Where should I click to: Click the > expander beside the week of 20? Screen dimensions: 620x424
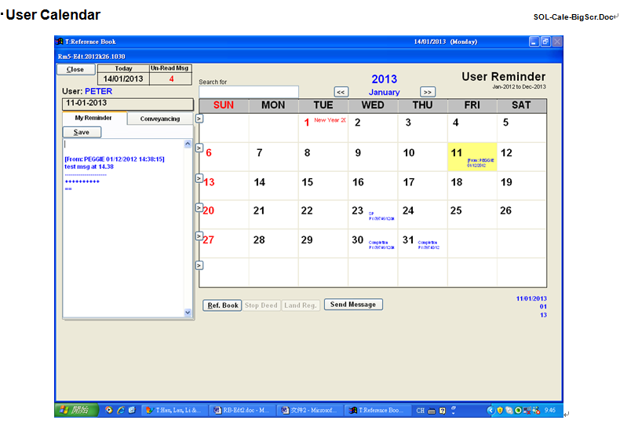(x=199, y=207)
